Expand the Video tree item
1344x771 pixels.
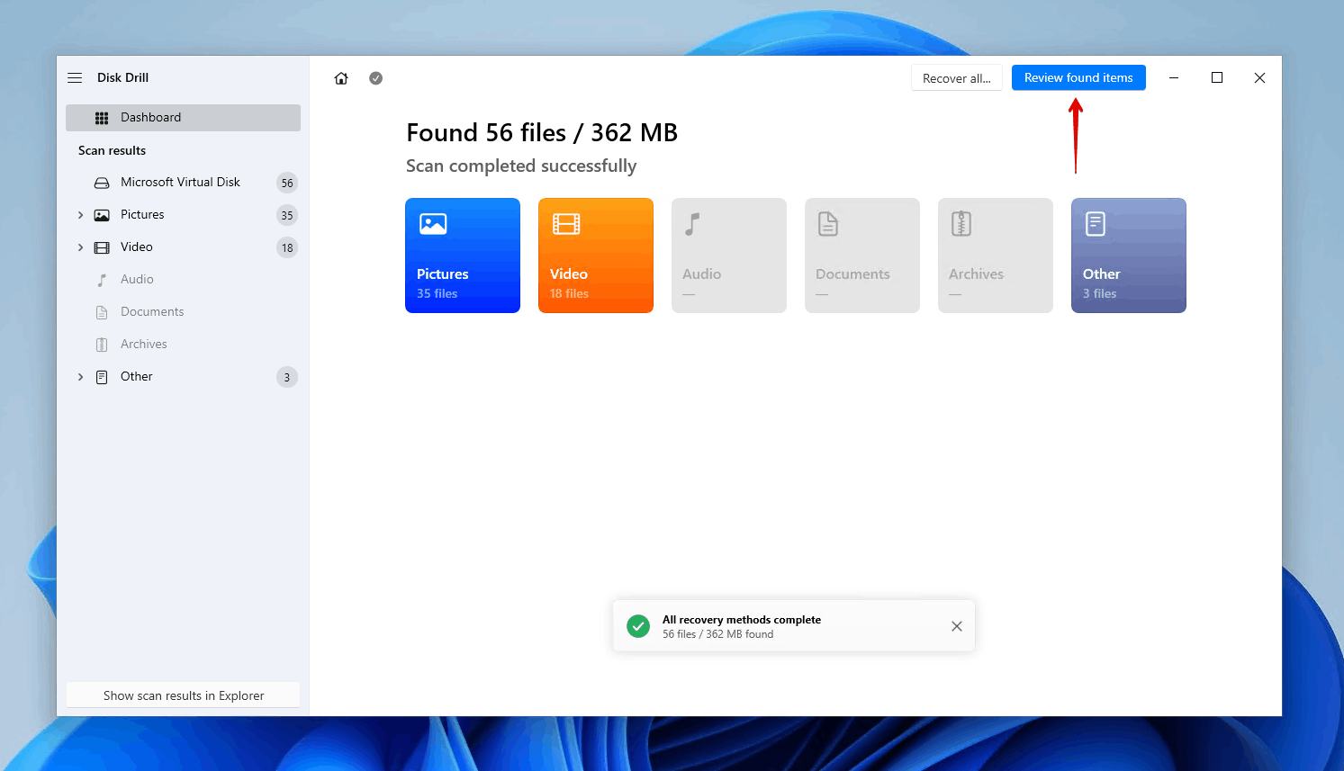(x=80, y=247)
